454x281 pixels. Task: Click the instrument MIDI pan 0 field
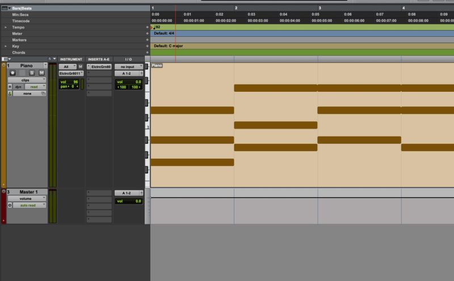coord(69,87)
